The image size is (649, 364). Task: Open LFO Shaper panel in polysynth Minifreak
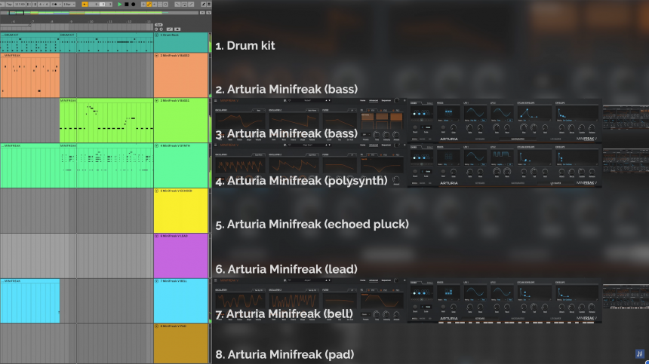coord(555,183)
